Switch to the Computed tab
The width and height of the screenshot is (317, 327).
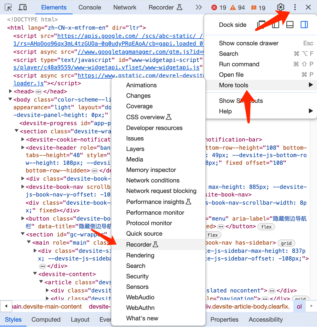46,320
